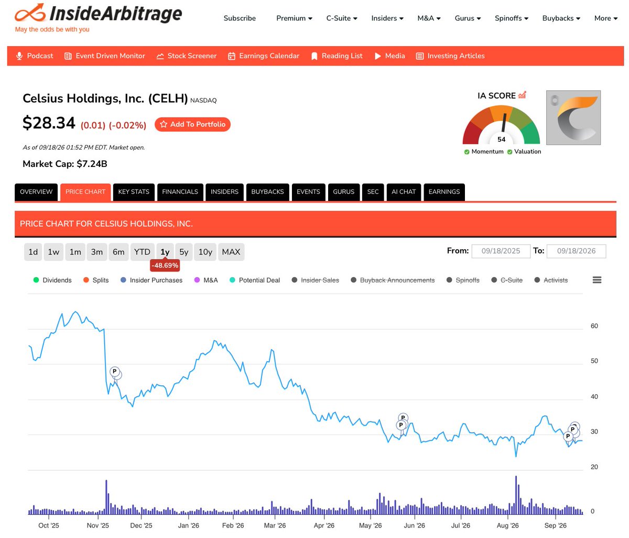Enable C-Suite legend series

pyautogui.click(x=507, y=280)
